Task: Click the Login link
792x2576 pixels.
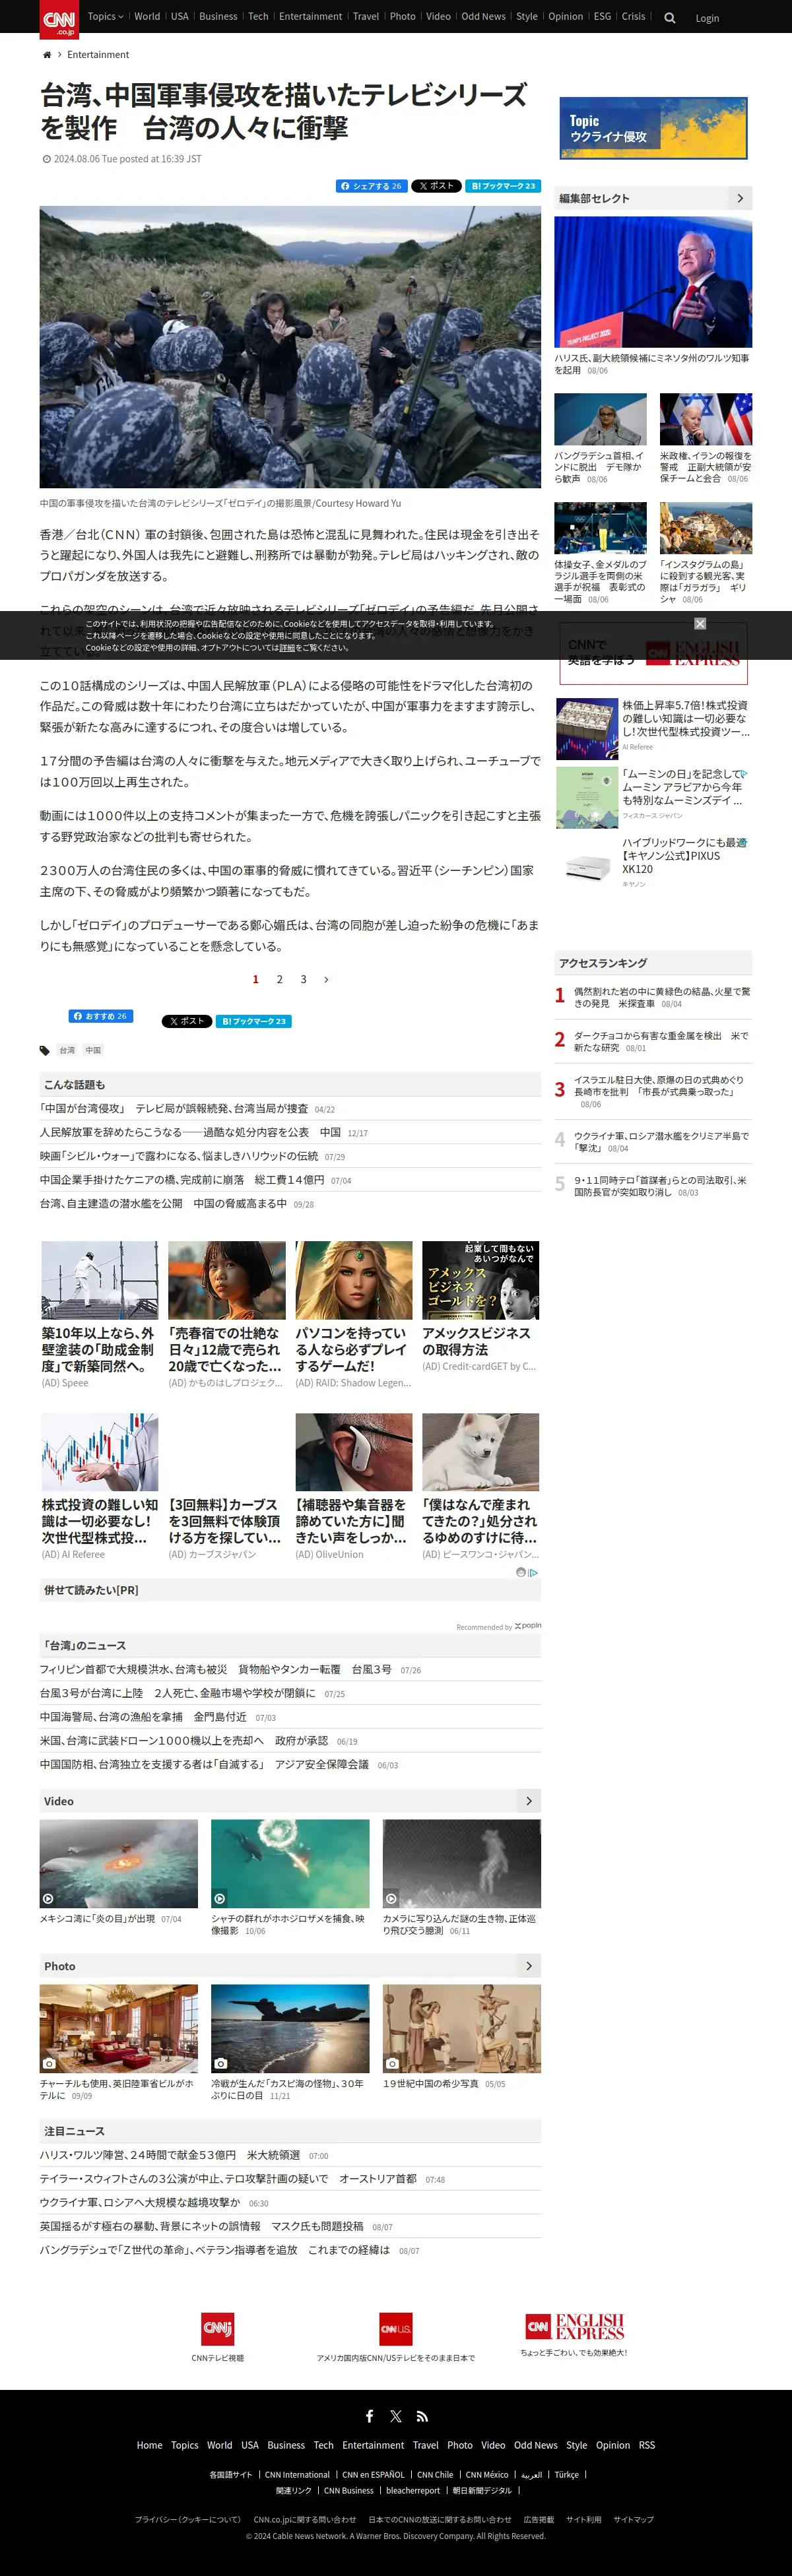Action: click(707, 19)
